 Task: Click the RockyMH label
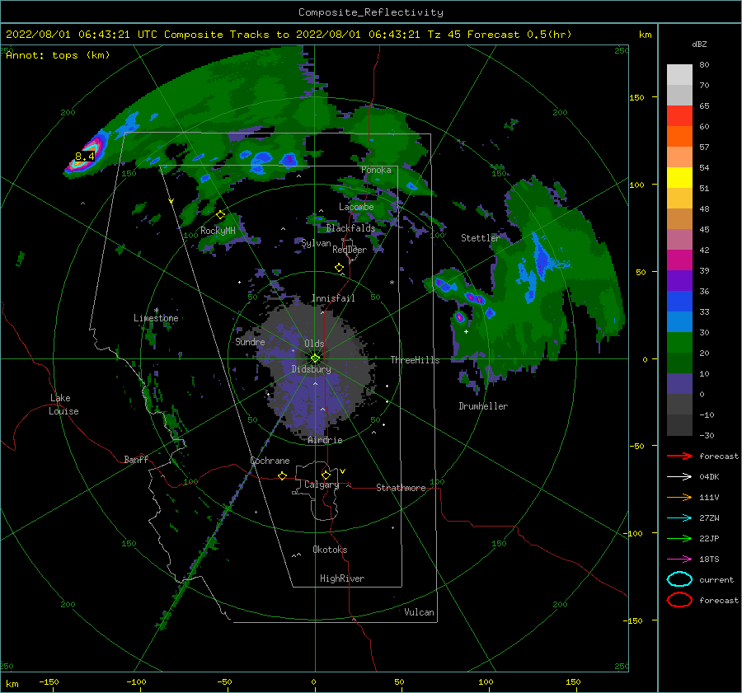click(x=218, y=231)
